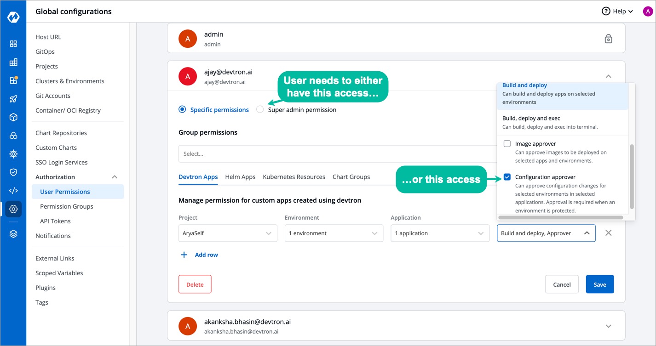Remove permission row with X icon
656x346 pixels.
pos(608,233)
